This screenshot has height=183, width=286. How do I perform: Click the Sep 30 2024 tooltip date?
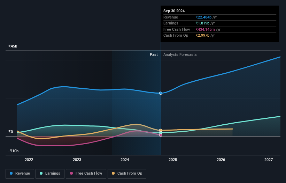174,11
